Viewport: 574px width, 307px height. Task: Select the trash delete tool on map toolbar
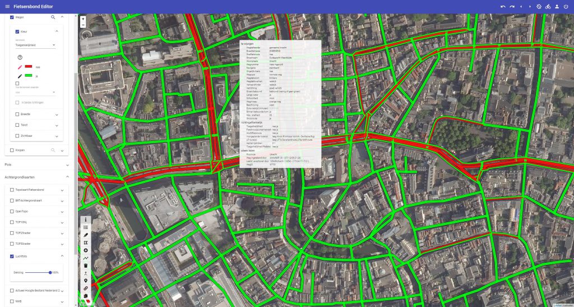tap(86, 265)
